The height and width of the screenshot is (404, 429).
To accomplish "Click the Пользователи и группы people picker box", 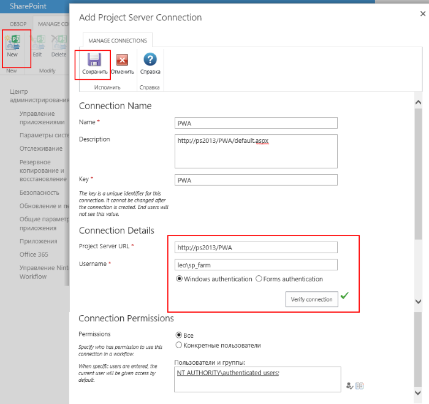I will point(257,379).
